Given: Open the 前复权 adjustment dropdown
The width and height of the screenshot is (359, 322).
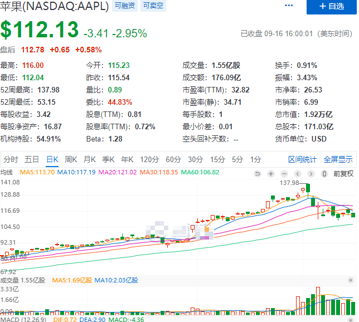Looking at the screenshot, I should pos(343,174).
